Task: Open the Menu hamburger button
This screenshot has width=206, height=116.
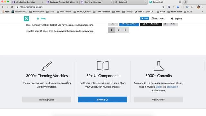Action: 42,19
